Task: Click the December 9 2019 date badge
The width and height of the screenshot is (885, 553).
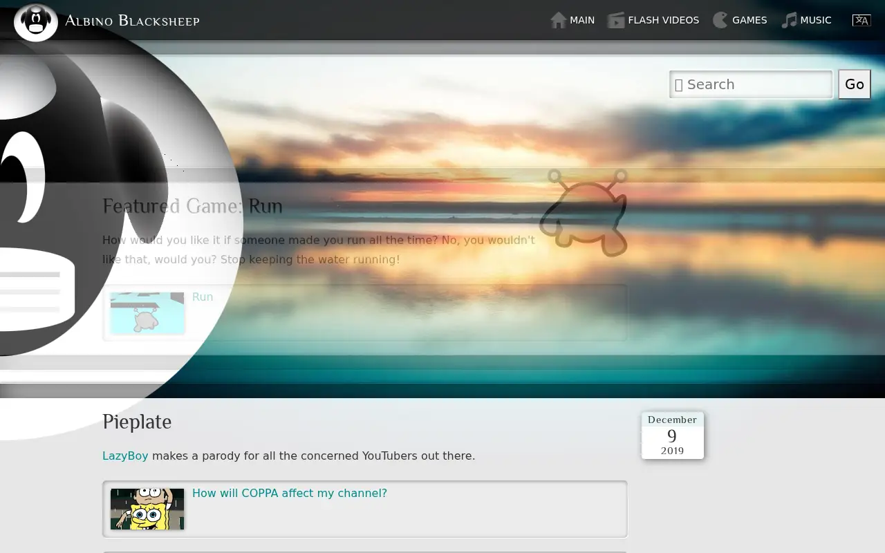Action: 673,435
